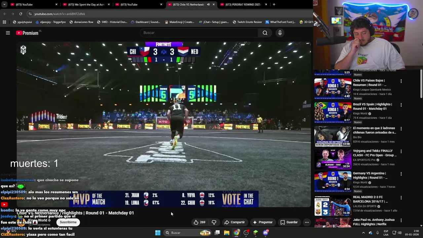Viewport: 423px width, 238px height.
Task: Open options for 'Brazil VS Spain' video
Action: (x=401, y=105)
